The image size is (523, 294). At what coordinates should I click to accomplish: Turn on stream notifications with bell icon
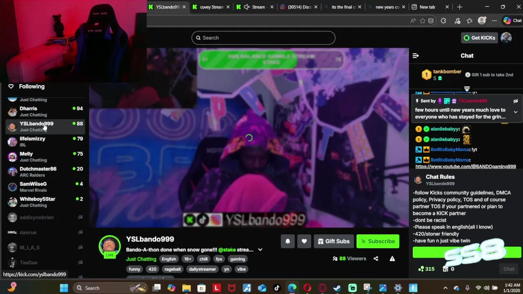click(x=288, y=241)
